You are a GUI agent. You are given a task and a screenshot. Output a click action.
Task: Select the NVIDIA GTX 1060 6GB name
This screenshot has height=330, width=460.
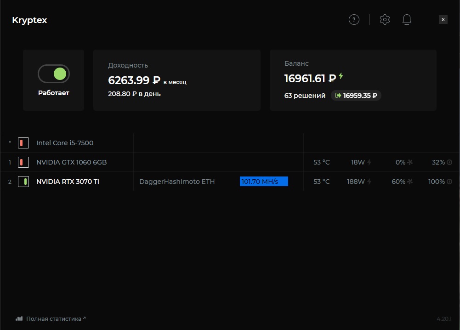coord(71,162)
